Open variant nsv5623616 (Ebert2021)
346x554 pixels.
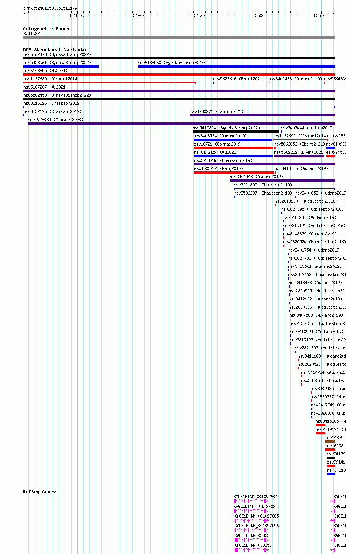(239, 79)
